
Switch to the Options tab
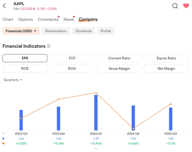pos(25,19)
